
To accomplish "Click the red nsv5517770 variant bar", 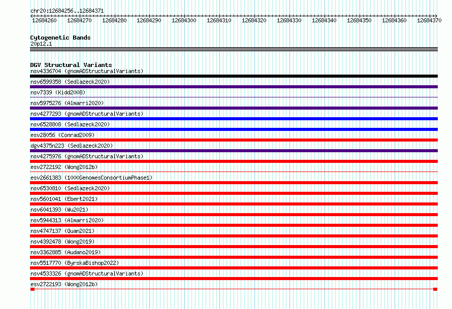I will (234, 268).
